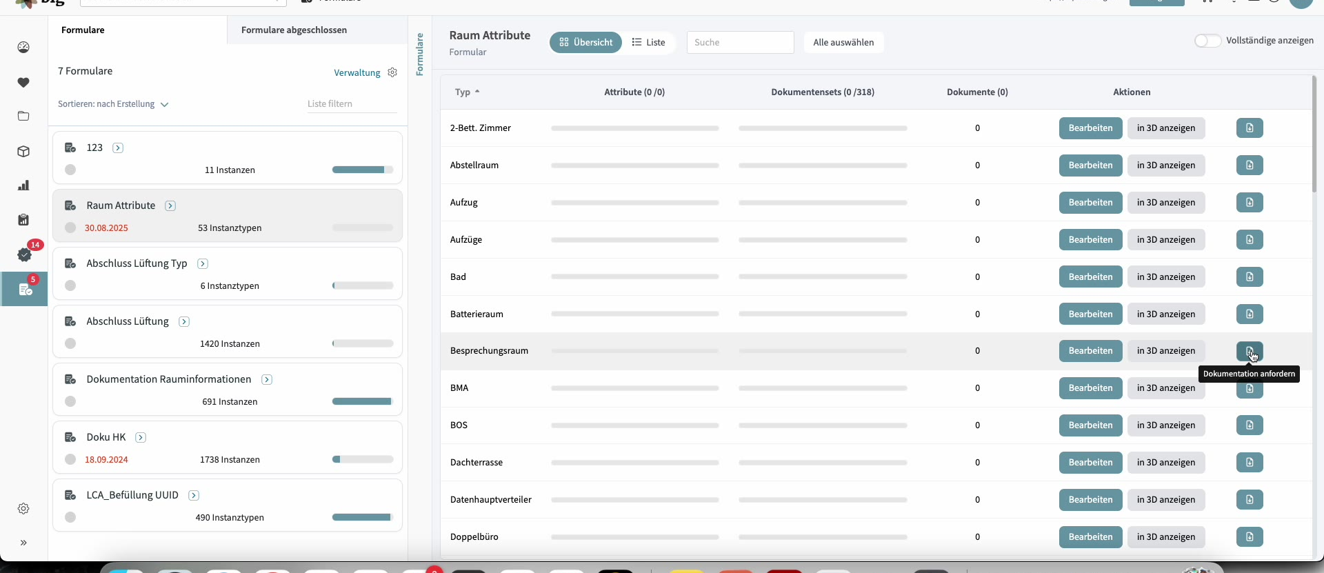Viewport: 1324px width, 573px height.
Task: Click Liste filtern input field
Action: click(x=352, y=104)
